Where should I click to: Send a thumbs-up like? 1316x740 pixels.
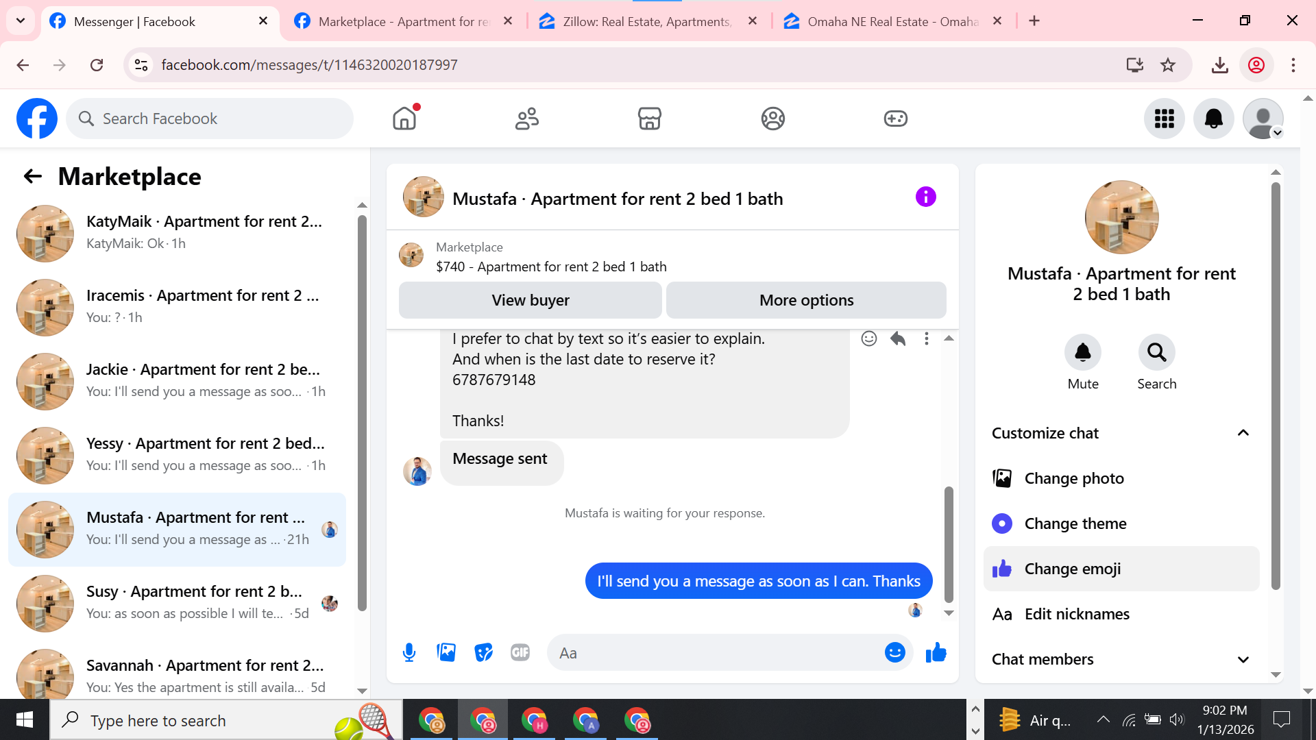pos(936,652)
